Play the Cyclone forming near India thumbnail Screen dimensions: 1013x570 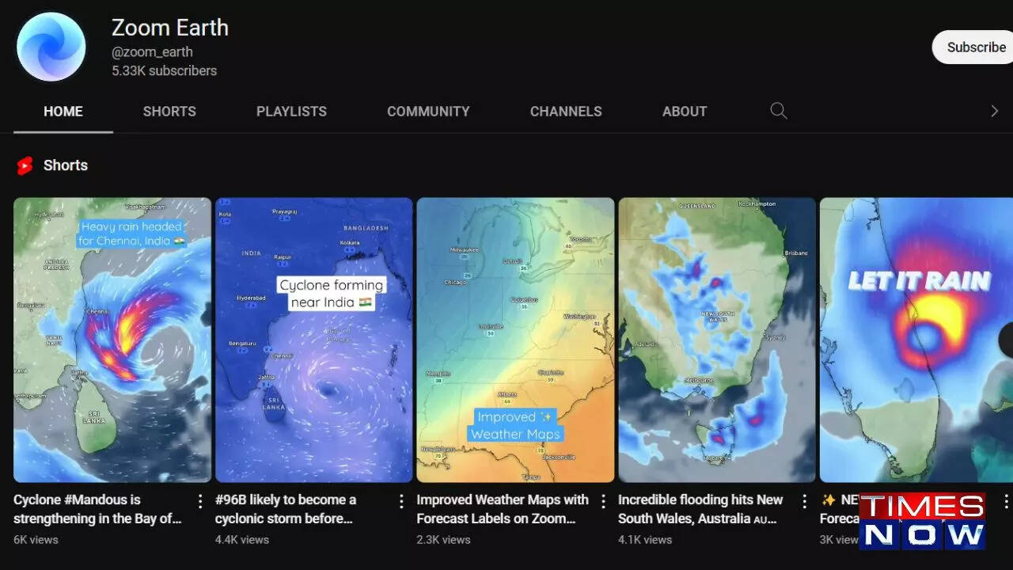pyautogui.click(x=314, y=340)
